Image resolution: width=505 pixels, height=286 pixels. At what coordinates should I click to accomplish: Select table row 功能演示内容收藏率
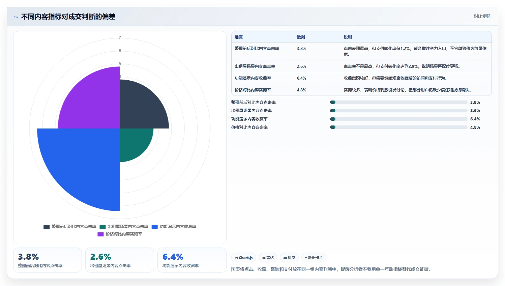click(361, 78)
